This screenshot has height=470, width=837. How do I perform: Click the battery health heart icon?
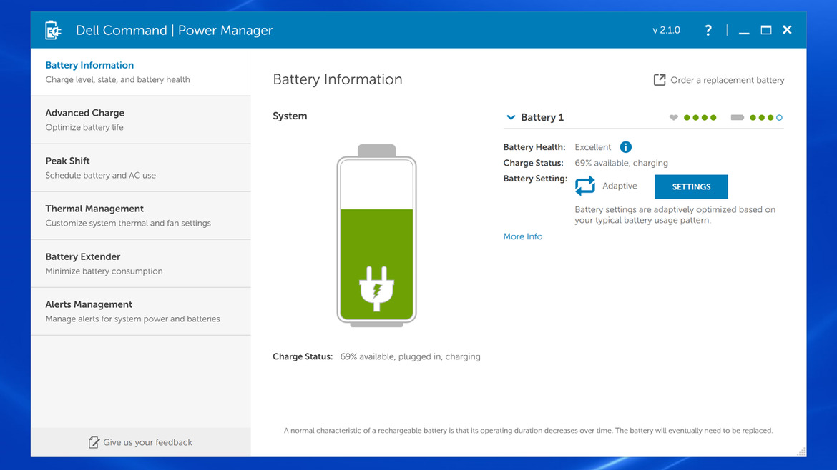[x=674, y=117]
